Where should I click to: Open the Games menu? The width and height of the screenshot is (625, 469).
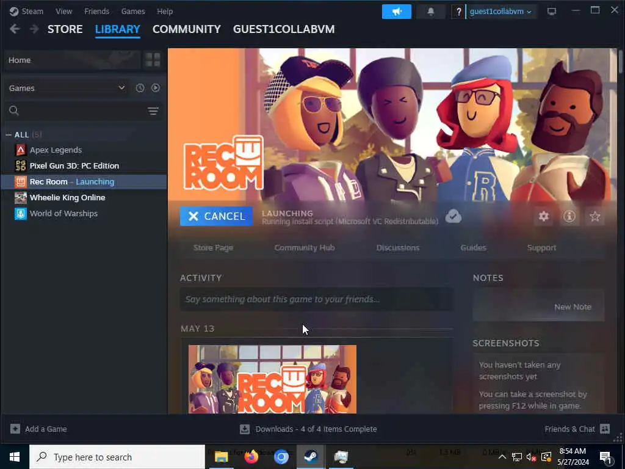point(132,11)
